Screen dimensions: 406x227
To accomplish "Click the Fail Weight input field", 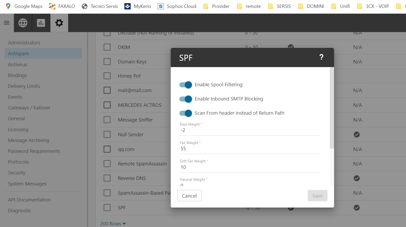I will tap(250, 149).
